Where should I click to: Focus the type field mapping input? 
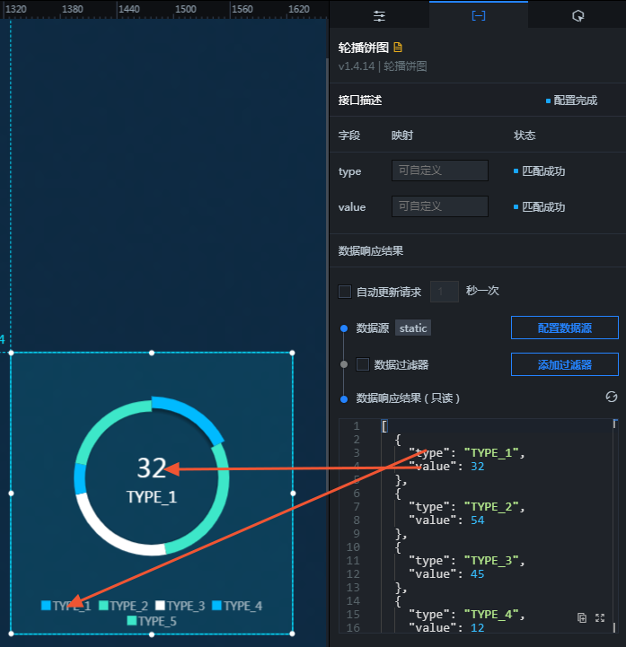[x=440, y=170]
